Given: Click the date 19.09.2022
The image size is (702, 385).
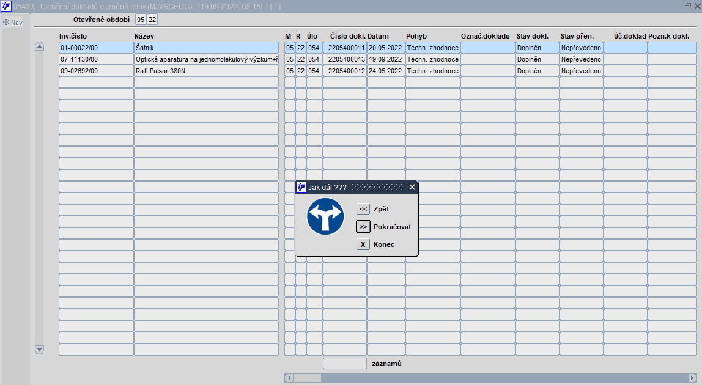Looking at the screenshot, I should [386, 59].
